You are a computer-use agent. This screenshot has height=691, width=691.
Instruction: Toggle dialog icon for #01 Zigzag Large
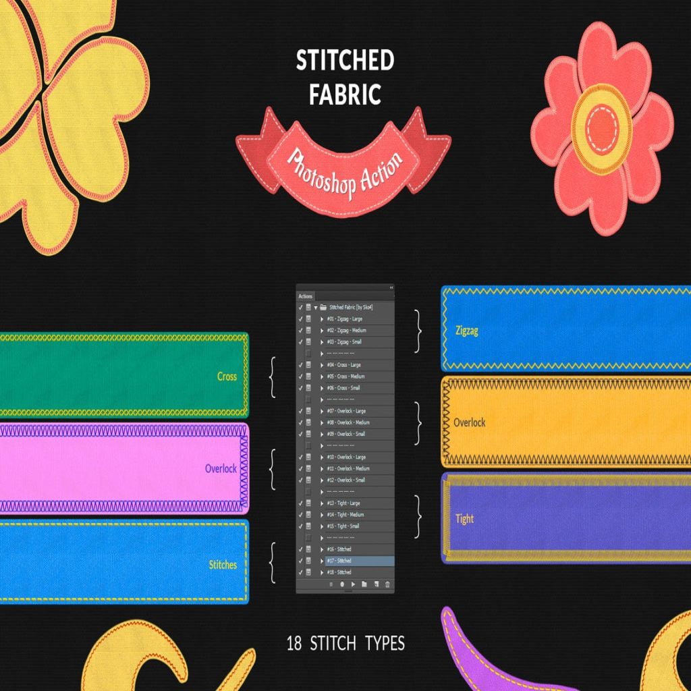pyautogui.click(x=308, y=319)
